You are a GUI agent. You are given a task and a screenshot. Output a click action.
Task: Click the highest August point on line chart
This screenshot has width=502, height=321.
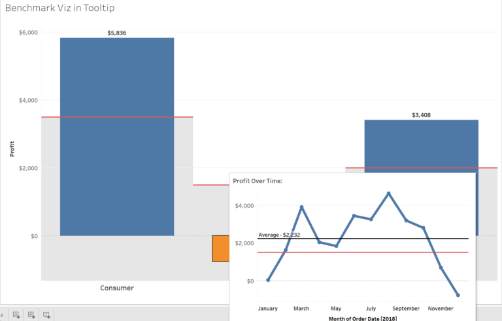tap(388, 194)
